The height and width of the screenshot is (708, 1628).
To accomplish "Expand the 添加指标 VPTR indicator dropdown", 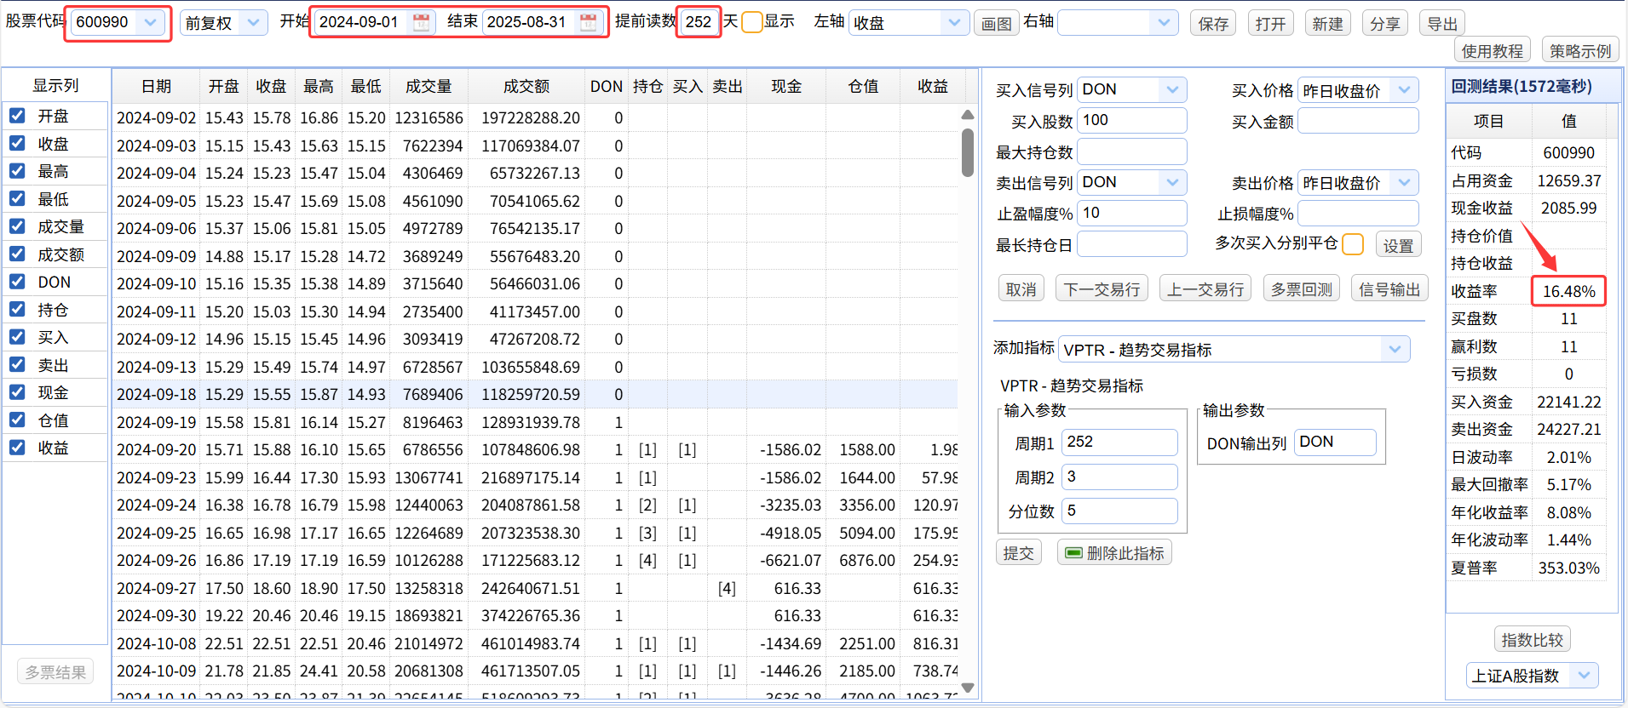I will (x=1394, y=349).
